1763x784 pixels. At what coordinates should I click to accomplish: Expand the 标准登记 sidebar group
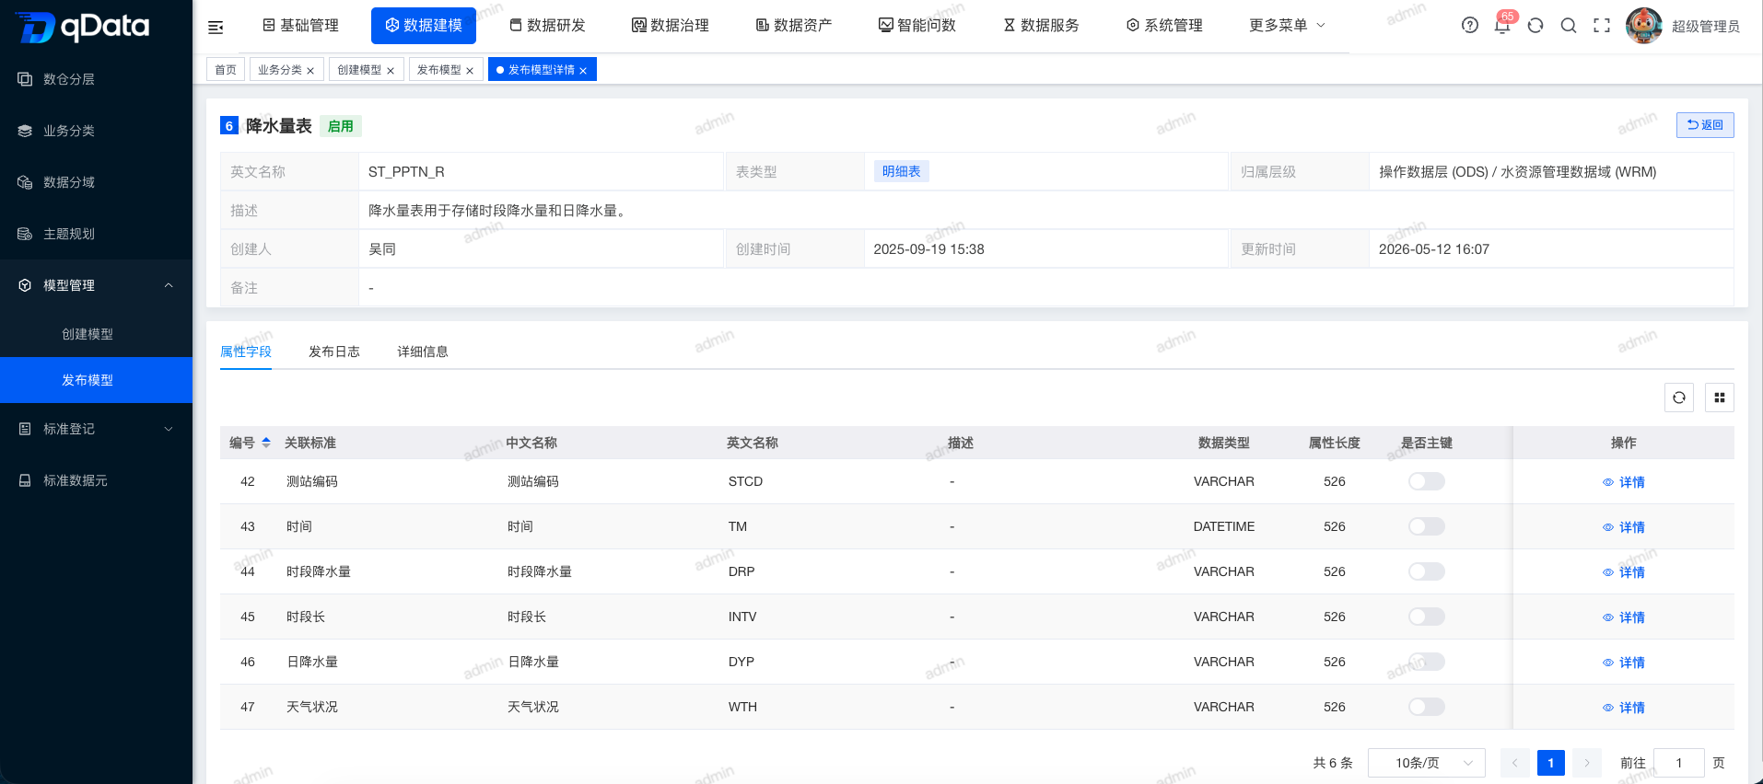tap(96, 429)
